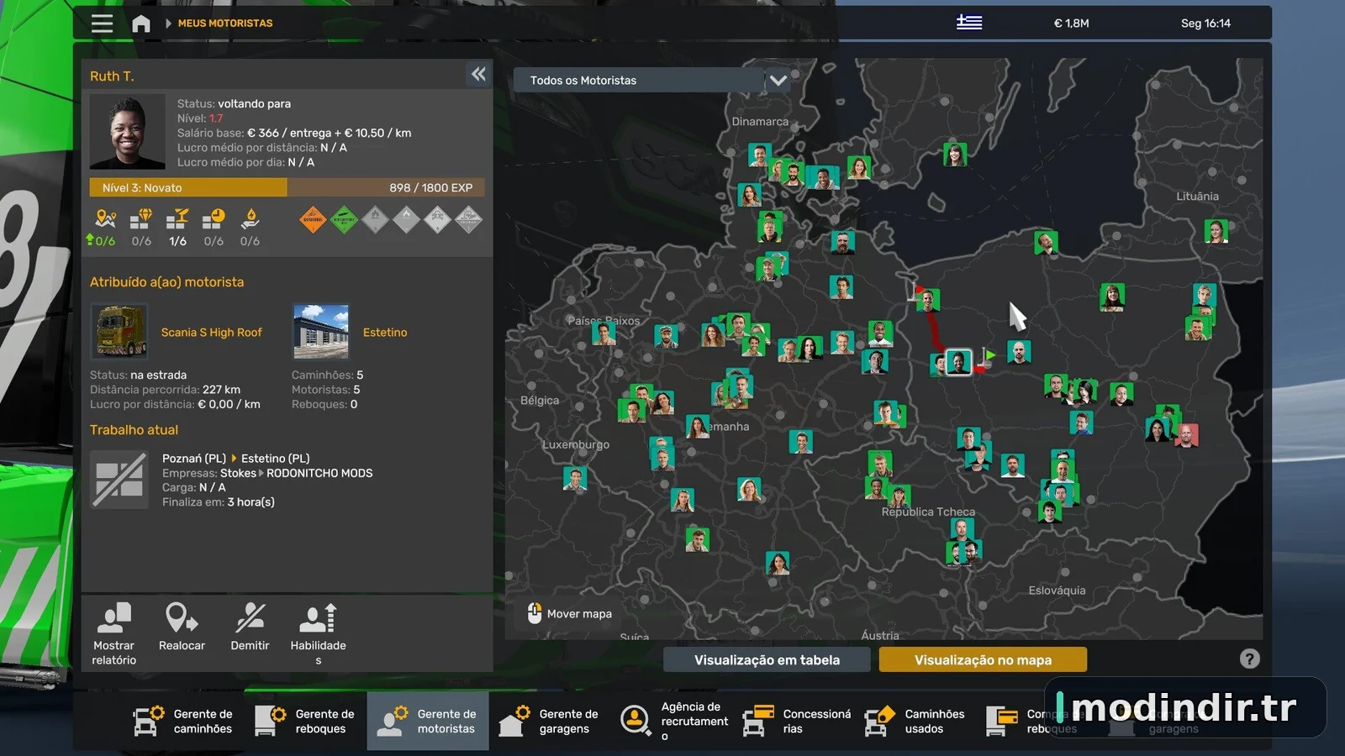The height and width of the screenshot is (756, 1345).
Task: Open Caminhões usados menu
Action: [915, 721]
